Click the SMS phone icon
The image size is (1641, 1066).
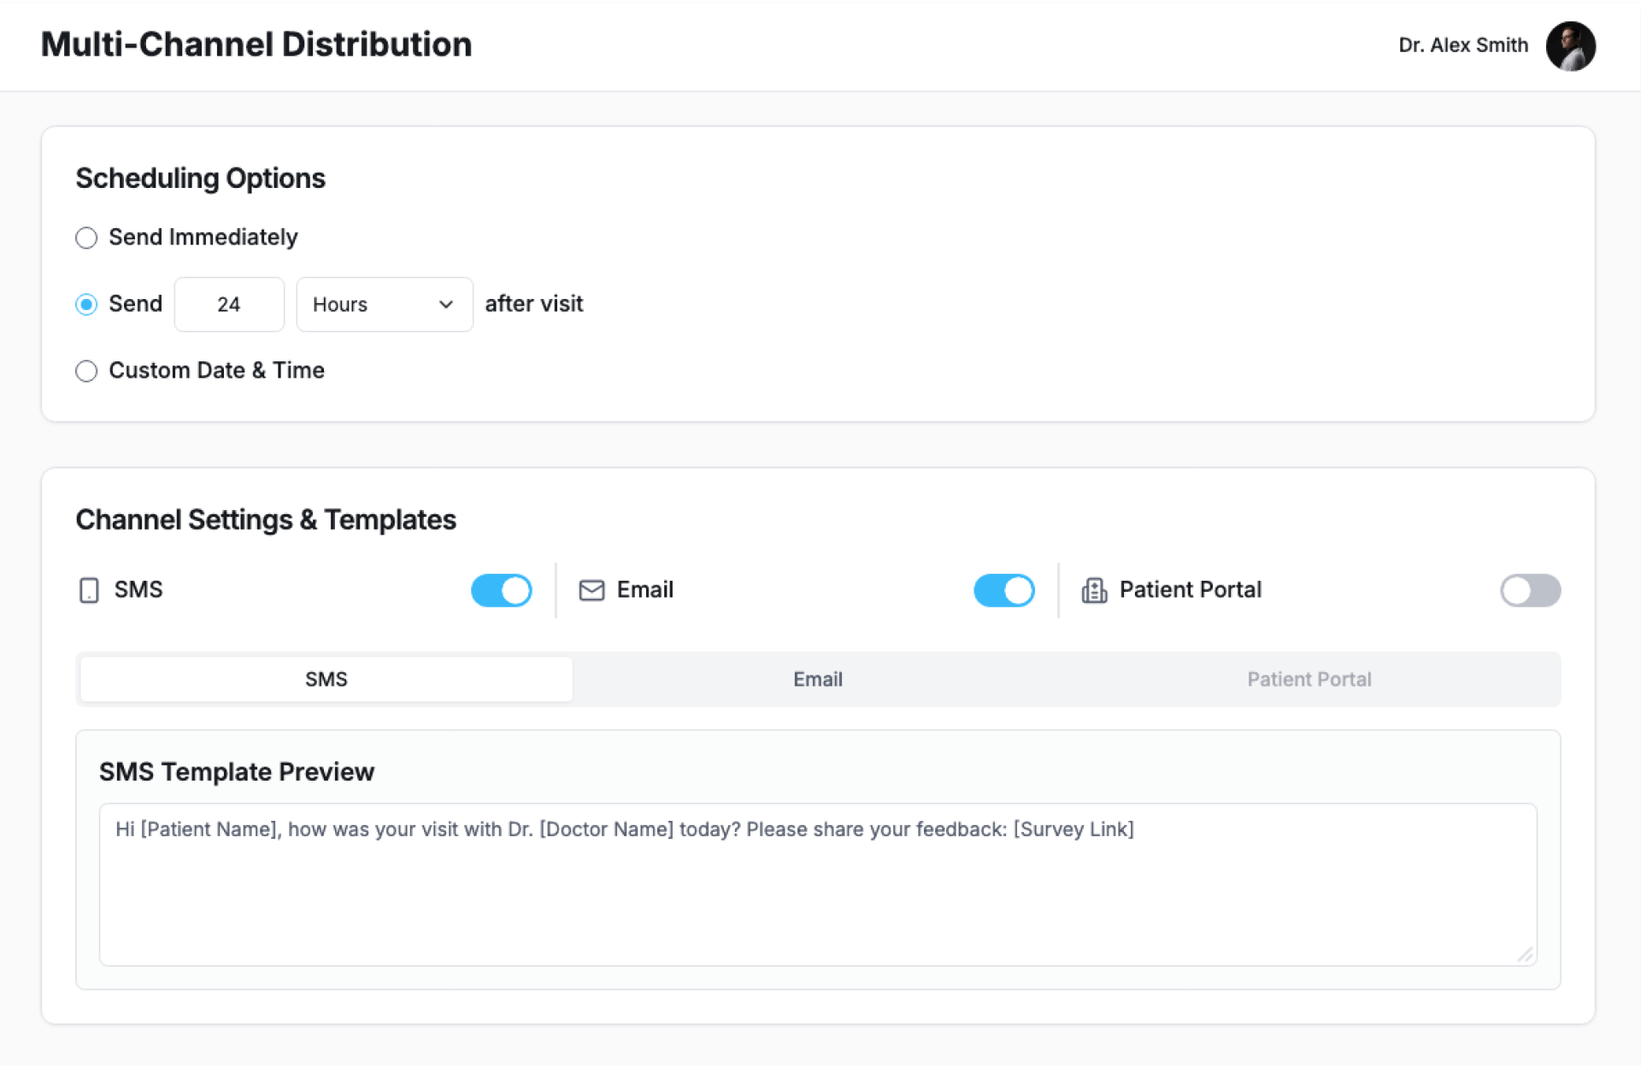click(x=89, y=590)
